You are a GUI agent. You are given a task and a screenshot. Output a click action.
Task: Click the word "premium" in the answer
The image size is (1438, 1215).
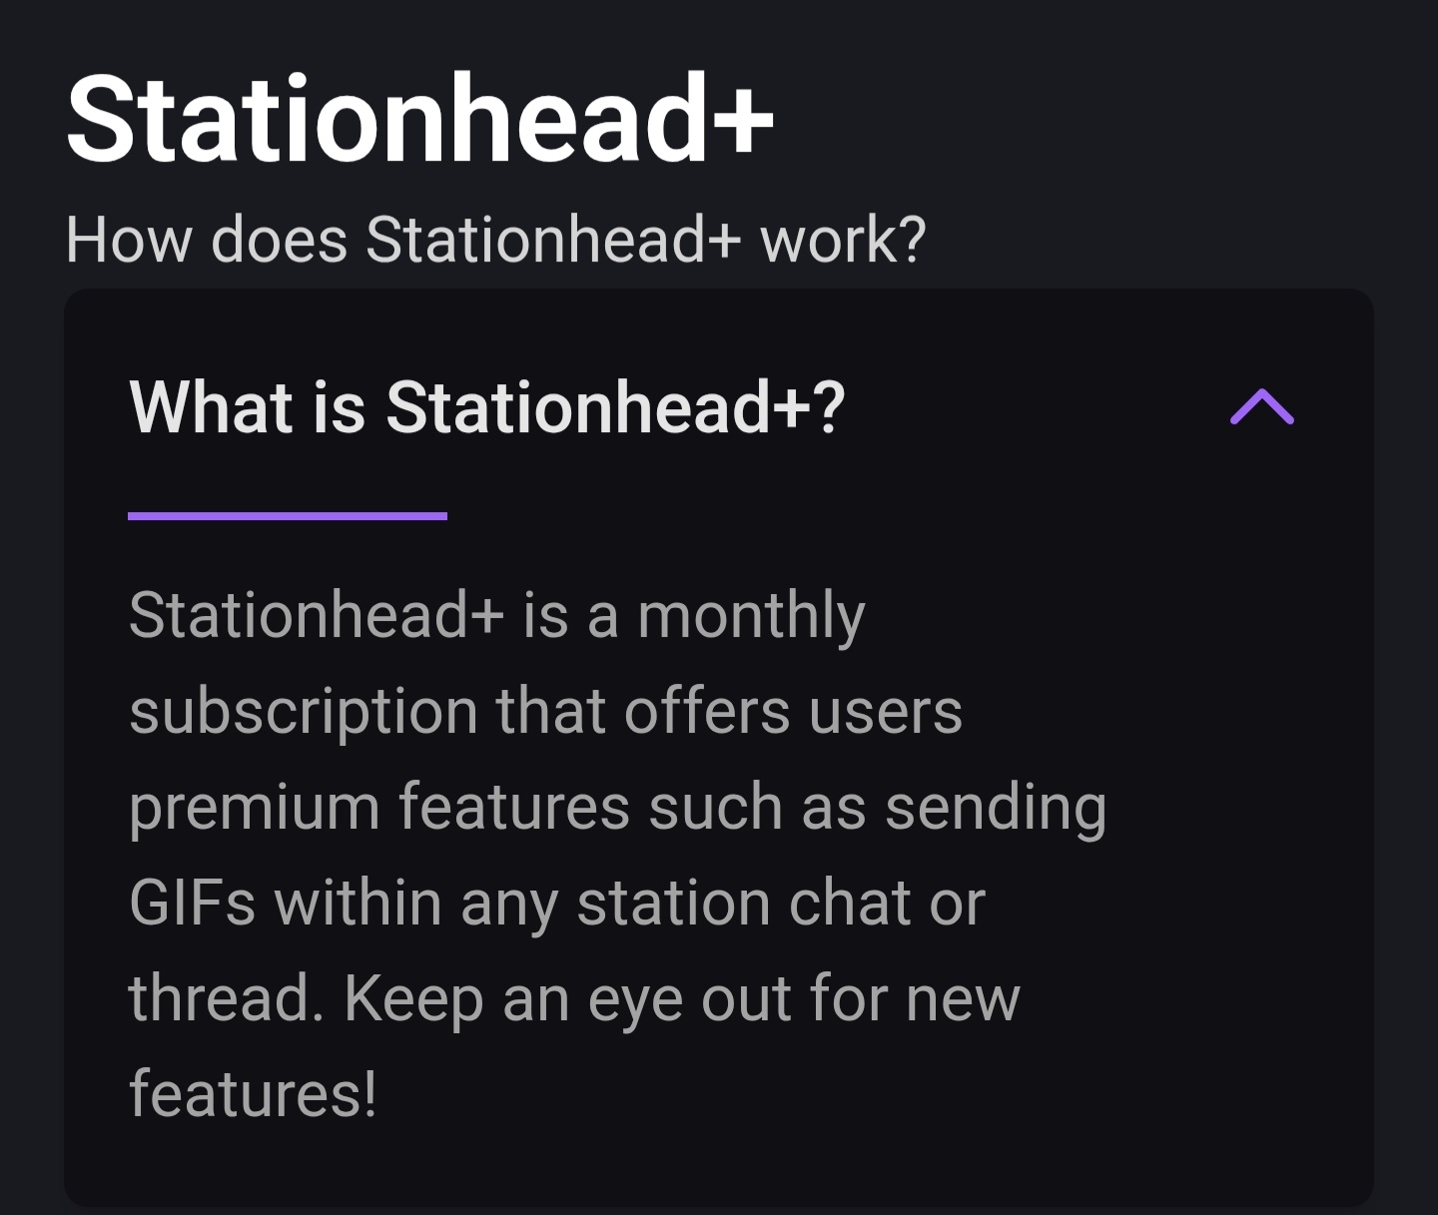pos(254,807)
